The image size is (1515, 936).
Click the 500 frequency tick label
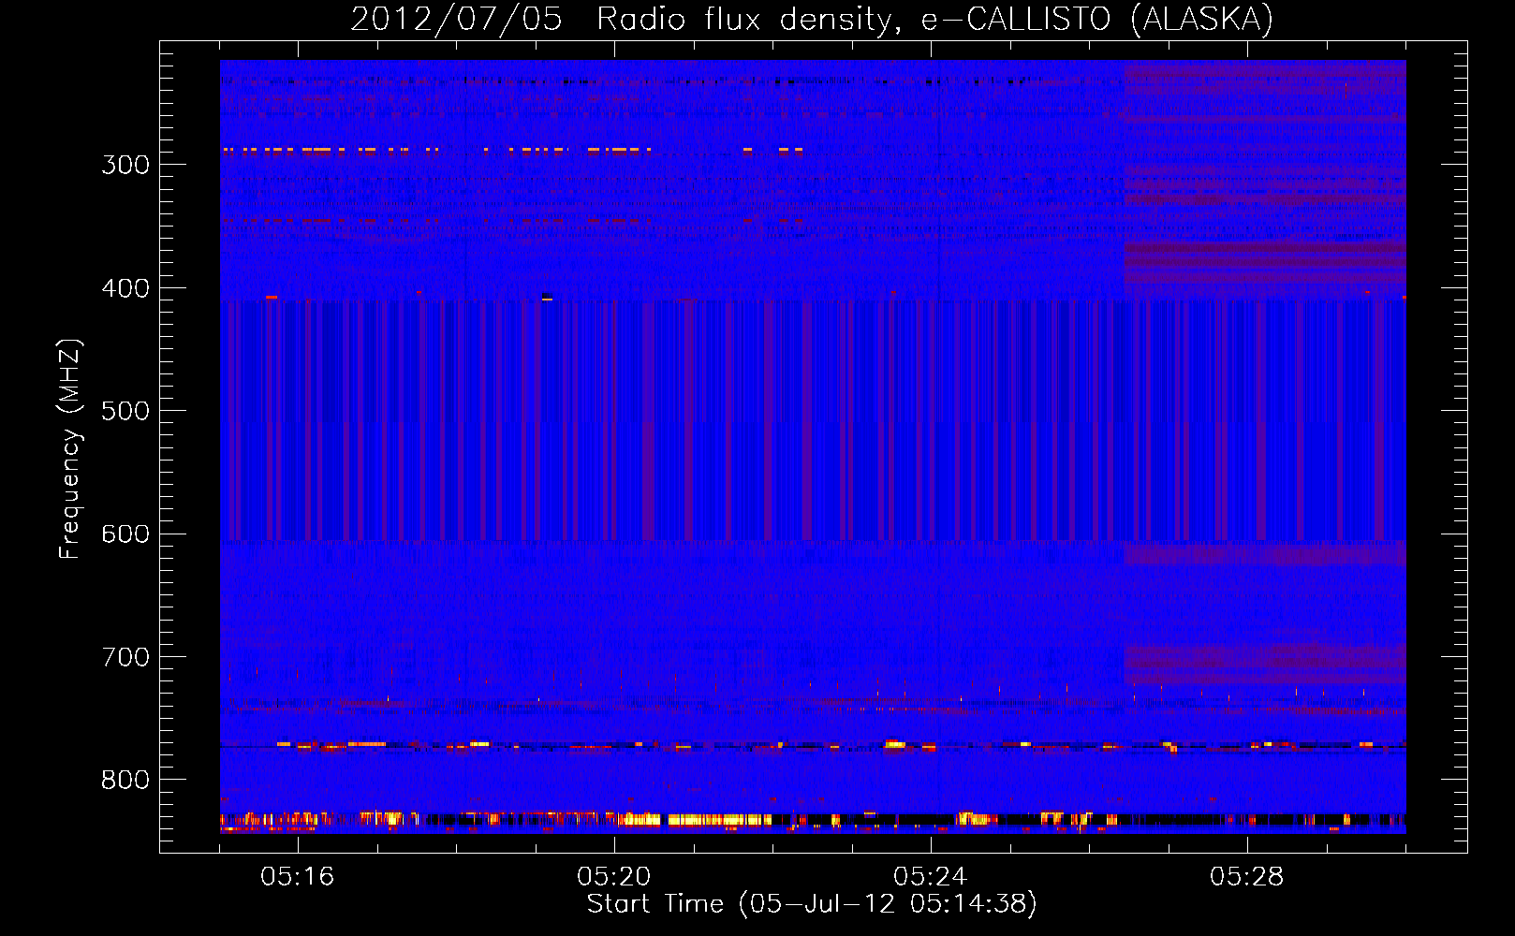tap(125, 411)
